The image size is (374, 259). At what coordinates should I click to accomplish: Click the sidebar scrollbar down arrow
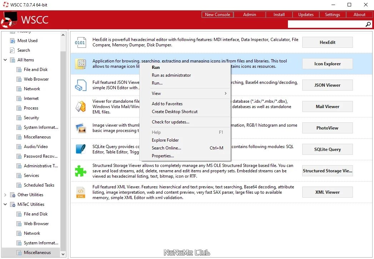(x=63, y=254)
